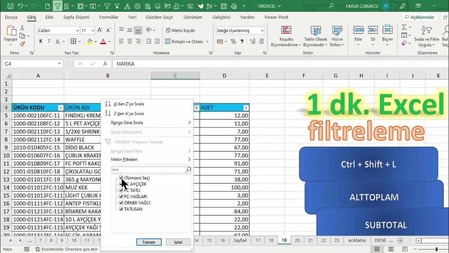Click the sad face feedback icon
The height and width of the screenshot is (253, 449).
[x=138, y=6]
